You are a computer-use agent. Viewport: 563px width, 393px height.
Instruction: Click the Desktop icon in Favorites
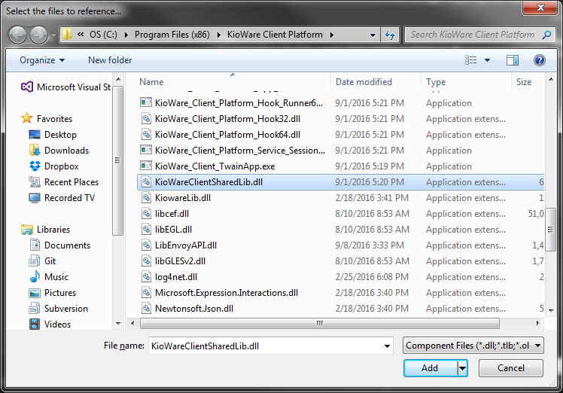(x=35, y=134)
